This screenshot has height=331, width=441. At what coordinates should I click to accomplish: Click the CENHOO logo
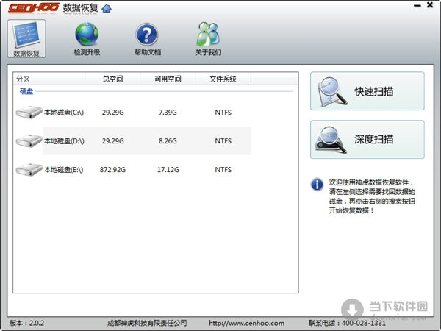34,7
